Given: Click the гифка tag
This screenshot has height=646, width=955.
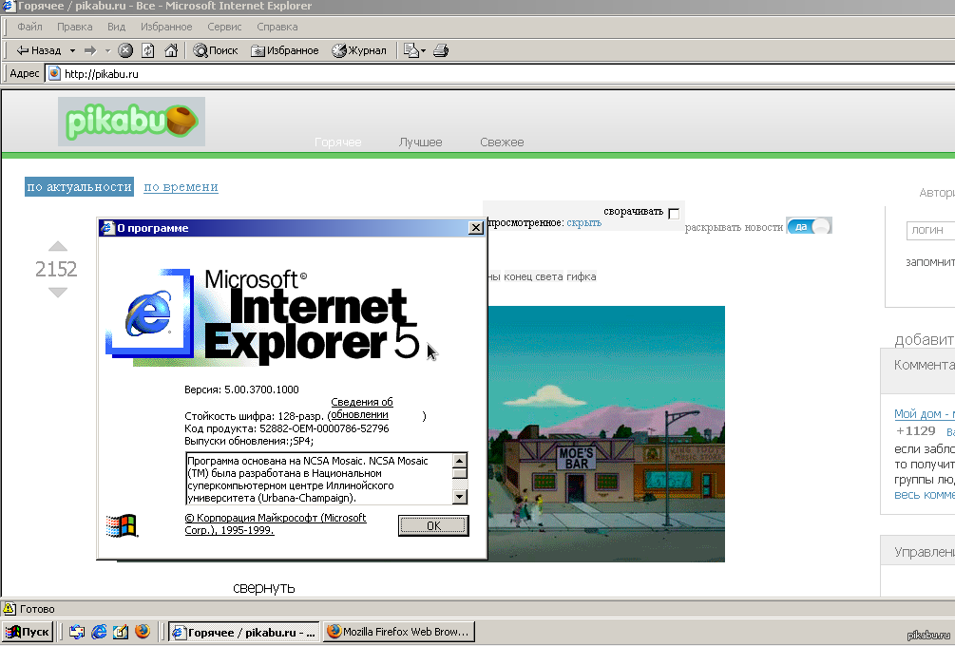Looking at the screenshot, I should (x=582, y=276).
